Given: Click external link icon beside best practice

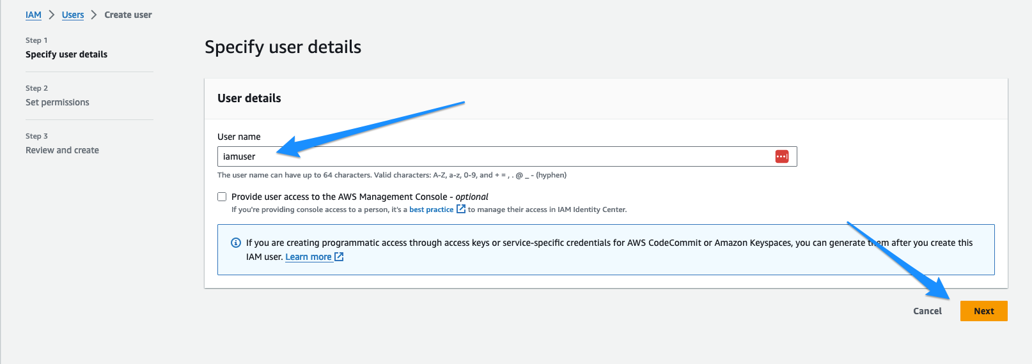Looking at the screenshot, I should click(x=460, y=209).
